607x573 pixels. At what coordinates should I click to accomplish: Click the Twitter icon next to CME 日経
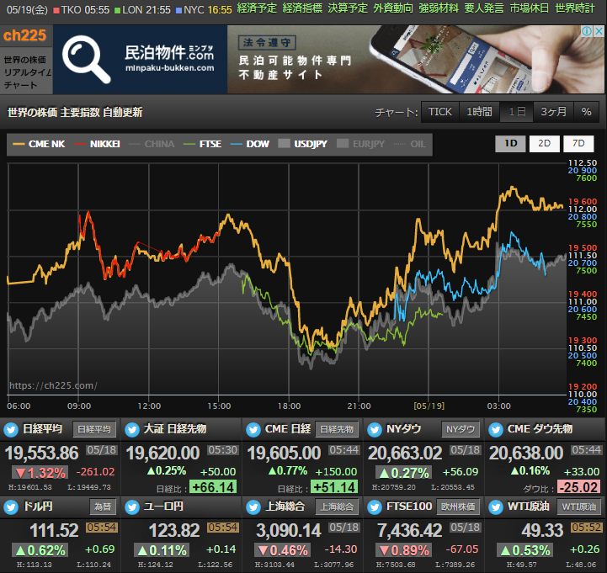pos(253,430)
